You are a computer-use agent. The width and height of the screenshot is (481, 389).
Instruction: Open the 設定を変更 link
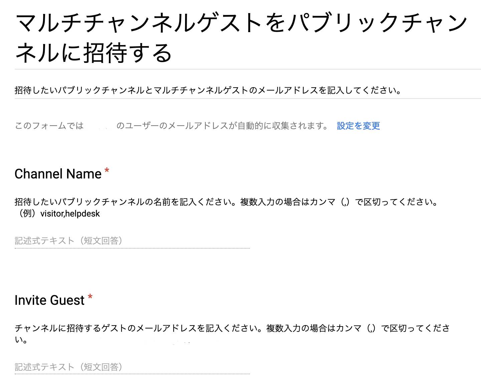pyautogui.click(x=358, y=126)
